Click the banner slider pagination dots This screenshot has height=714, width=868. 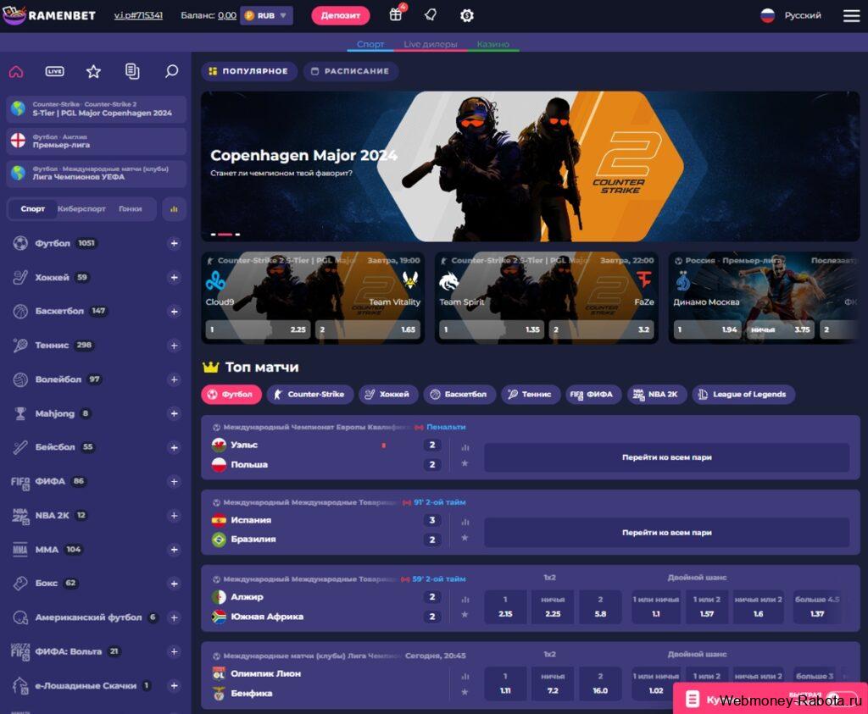point(225,235)
